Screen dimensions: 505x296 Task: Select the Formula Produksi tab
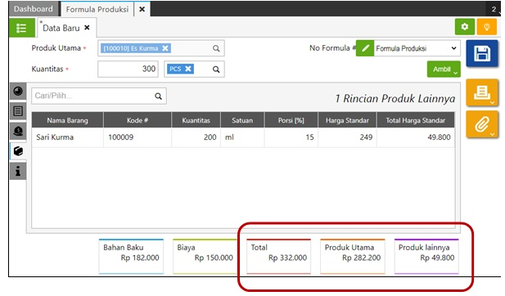click(97, 9)
